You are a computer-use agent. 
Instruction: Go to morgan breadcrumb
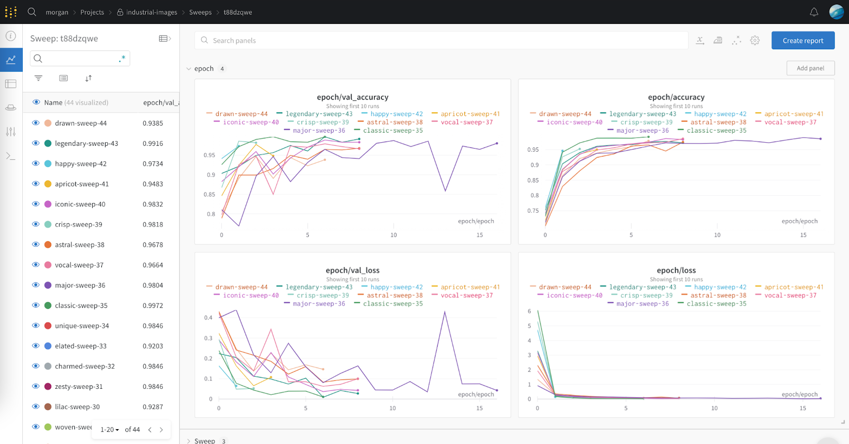57,12
